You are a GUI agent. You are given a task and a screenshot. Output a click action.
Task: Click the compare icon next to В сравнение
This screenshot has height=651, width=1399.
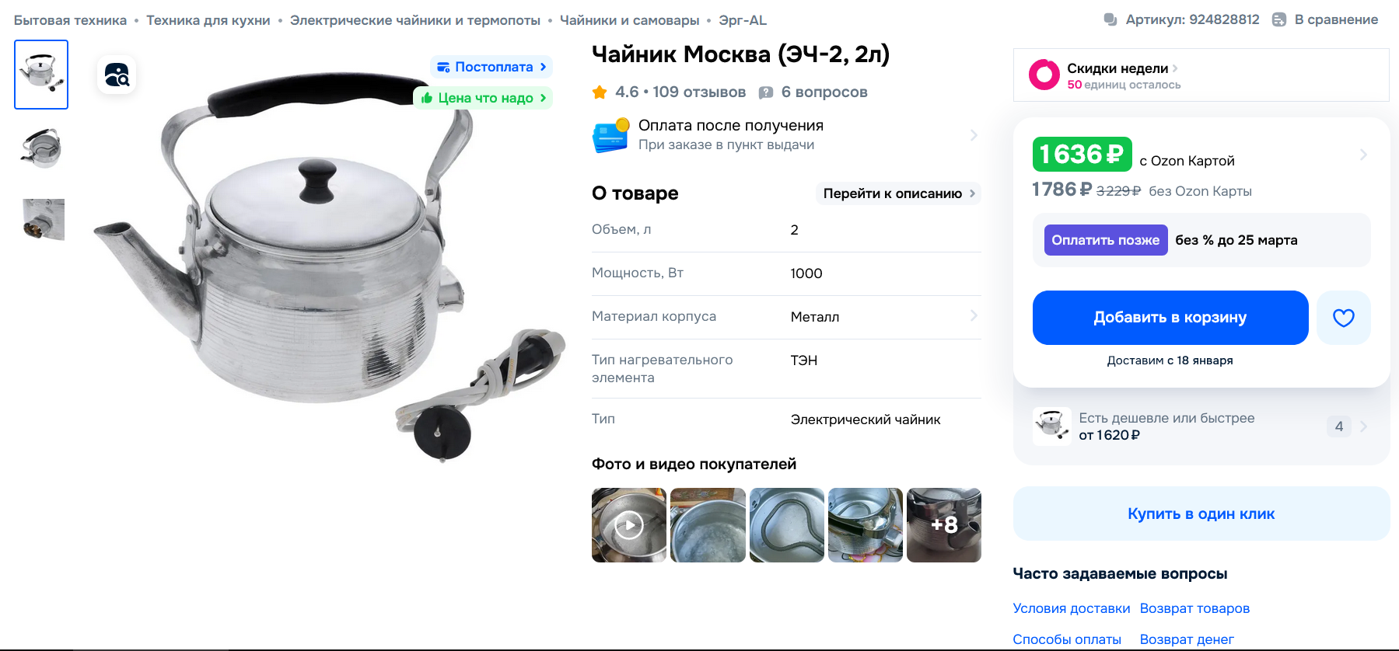coord(1279,19)
